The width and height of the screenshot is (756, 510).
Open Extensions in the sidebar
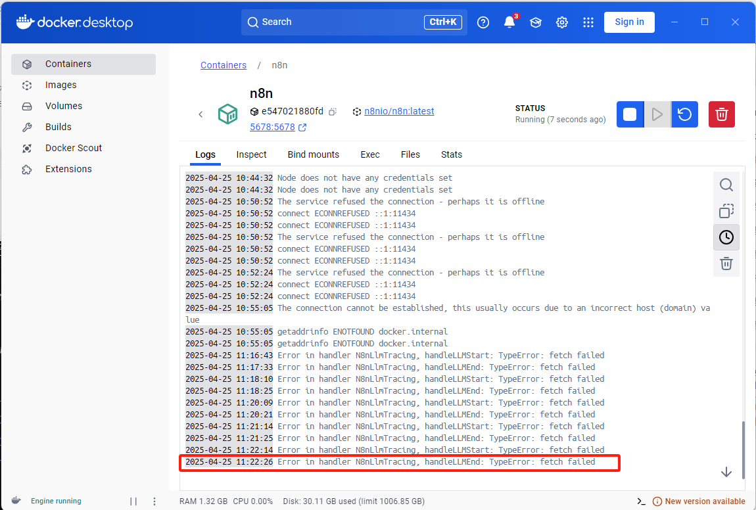(83, 169)
